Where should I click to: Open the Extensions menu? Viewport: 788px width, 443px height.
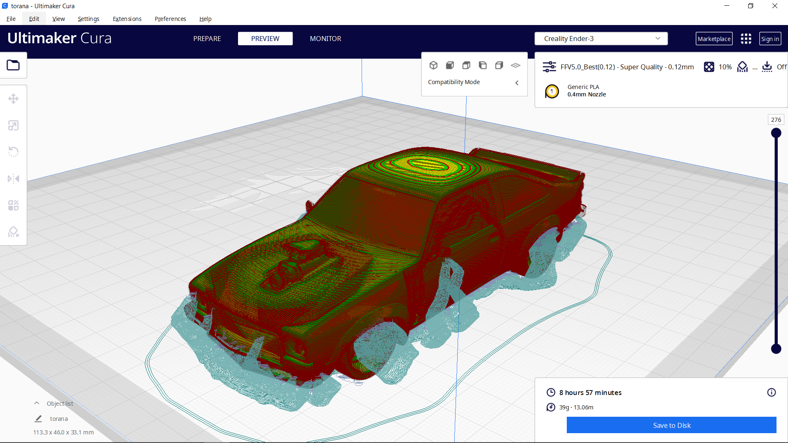coord(127,19)
